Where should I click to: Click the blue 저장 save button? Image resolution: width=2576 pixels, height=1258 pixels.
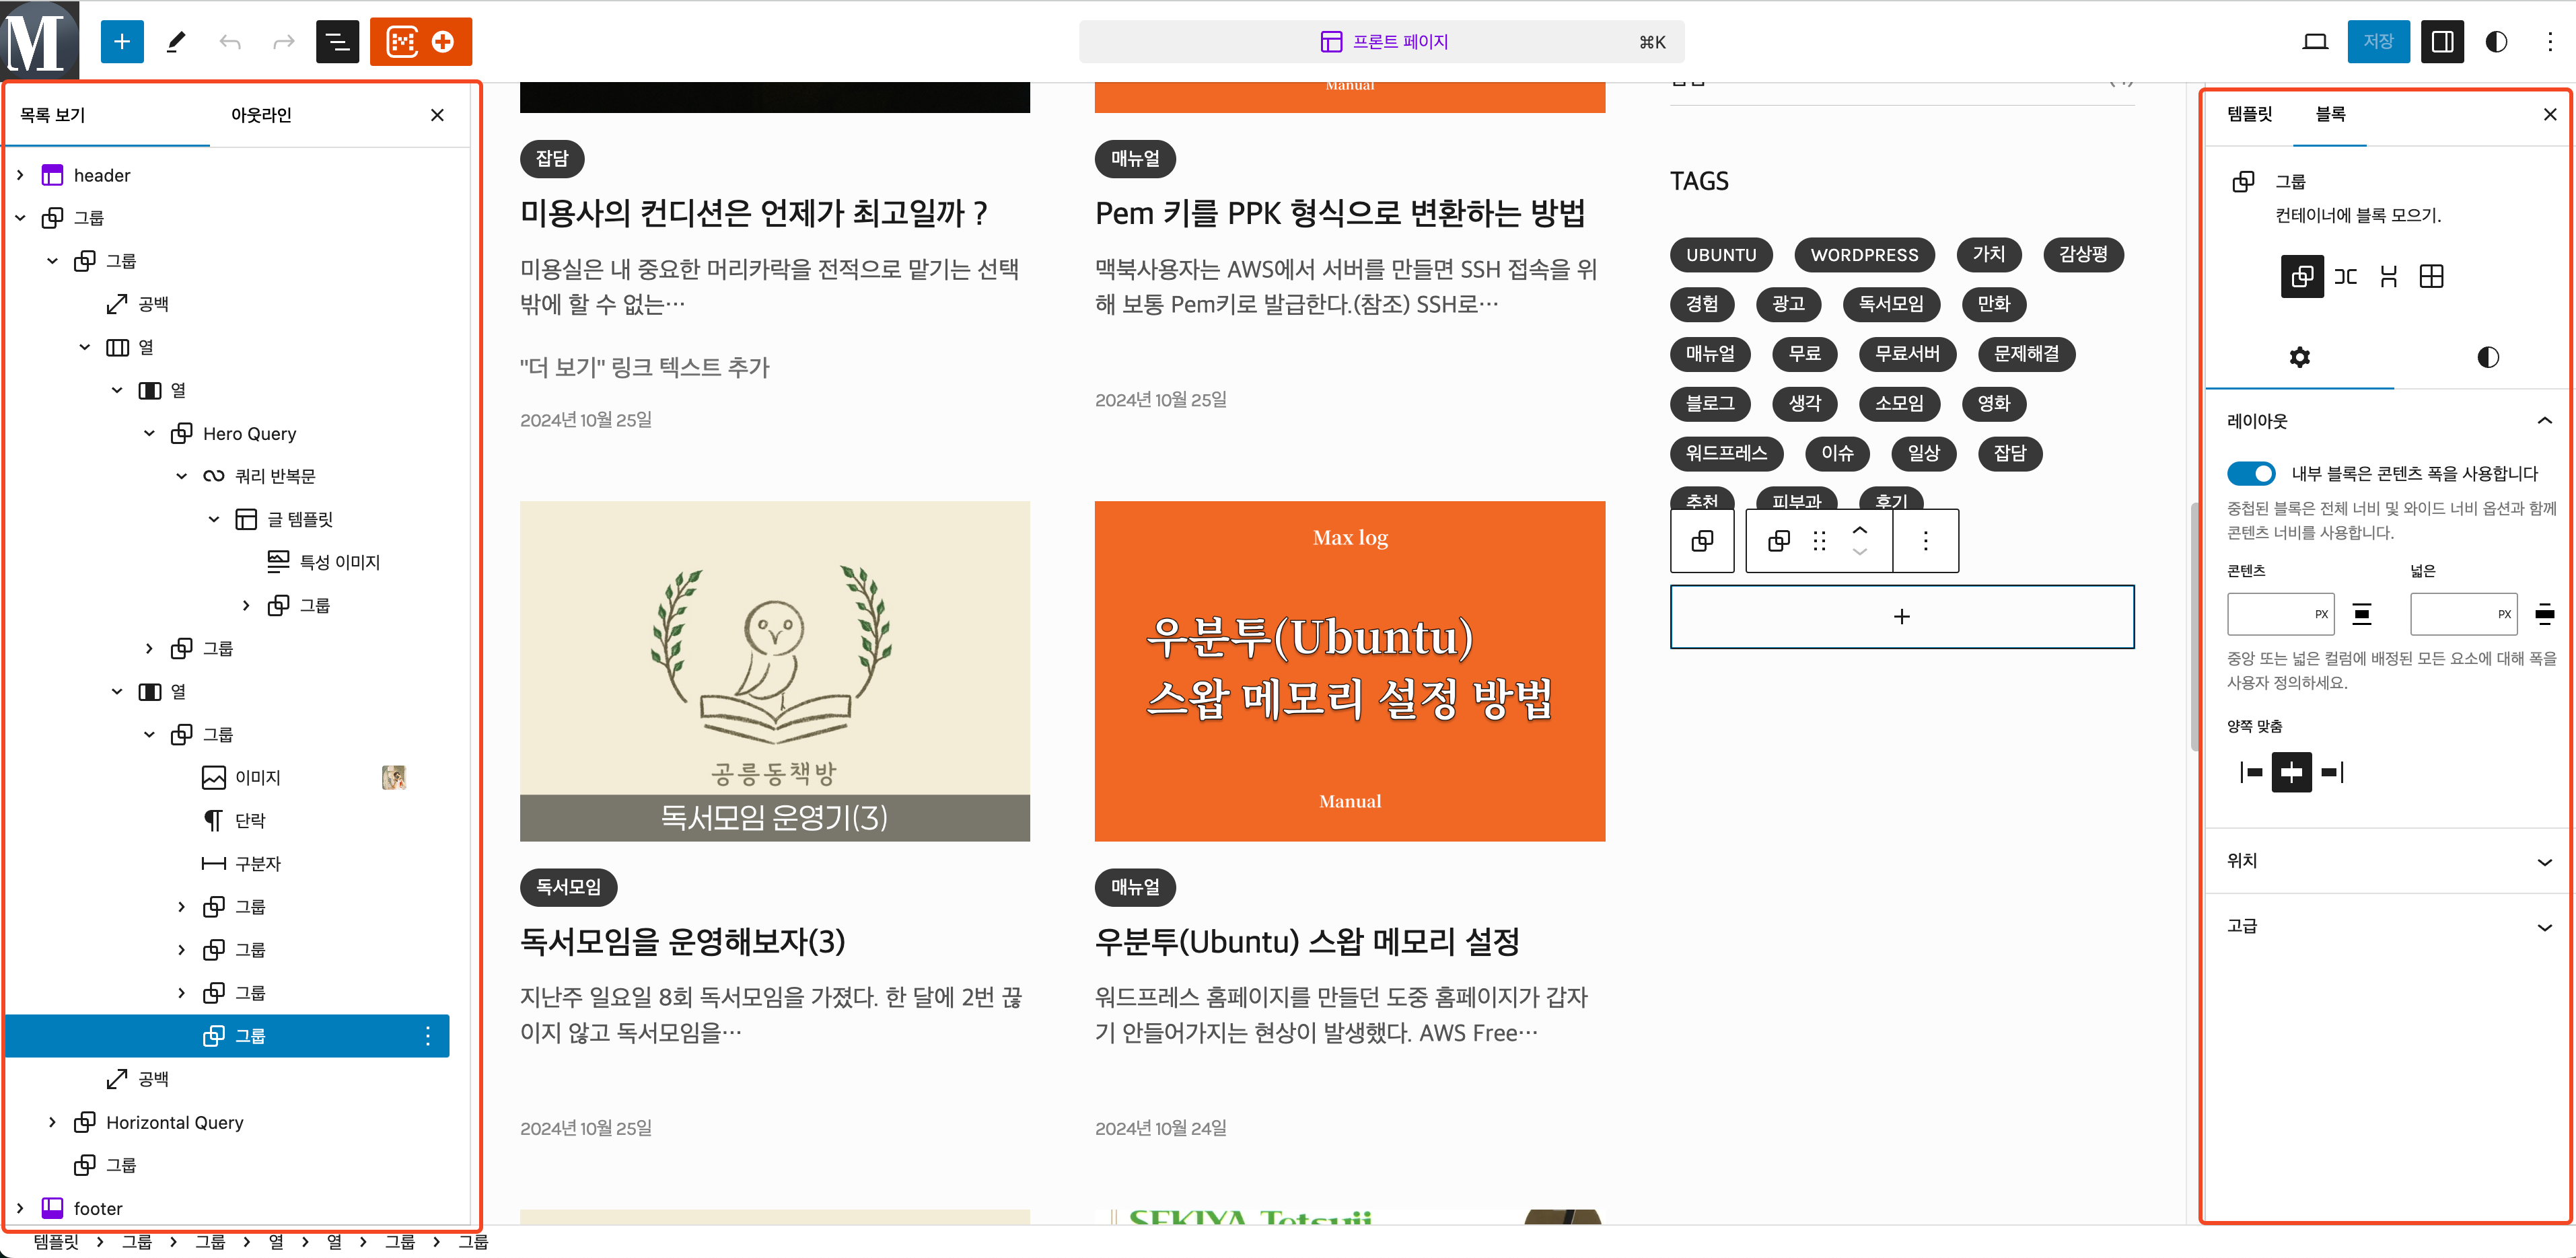tap(2378, 41)
